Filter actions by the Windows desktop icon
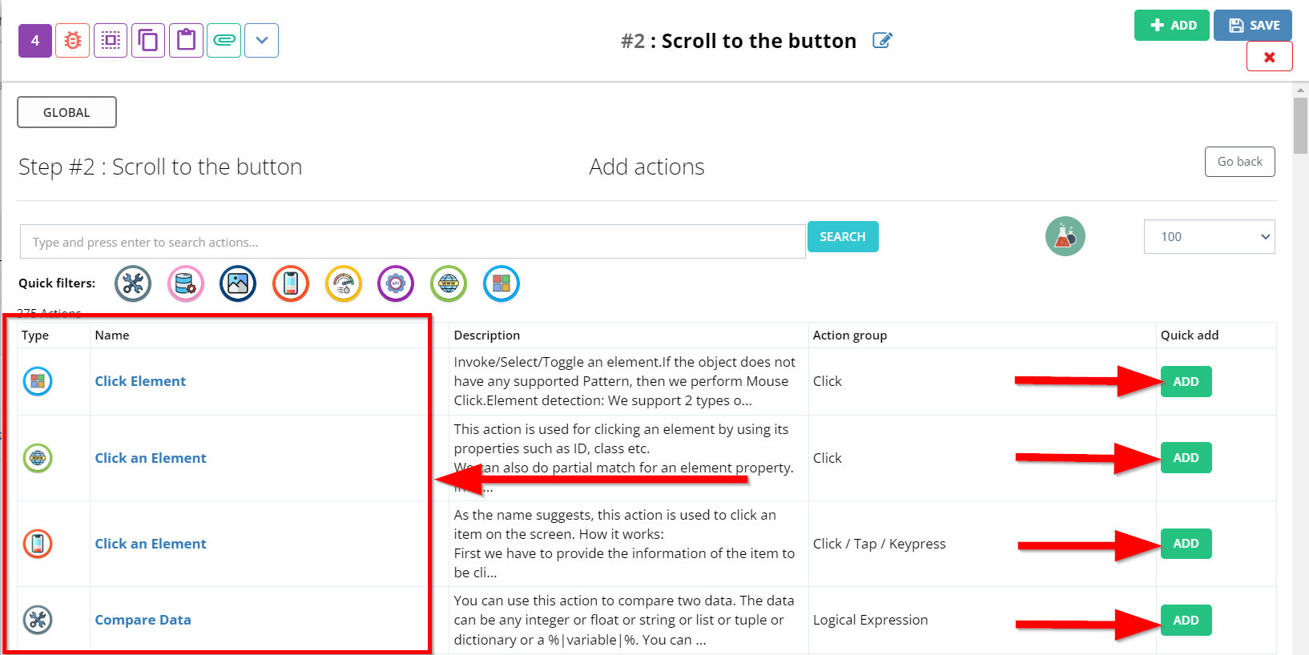 tap(501, 283)
